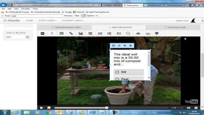Select the Peat radio option
This screenshot has width=204, height=115.
click(x=117, y=79)
